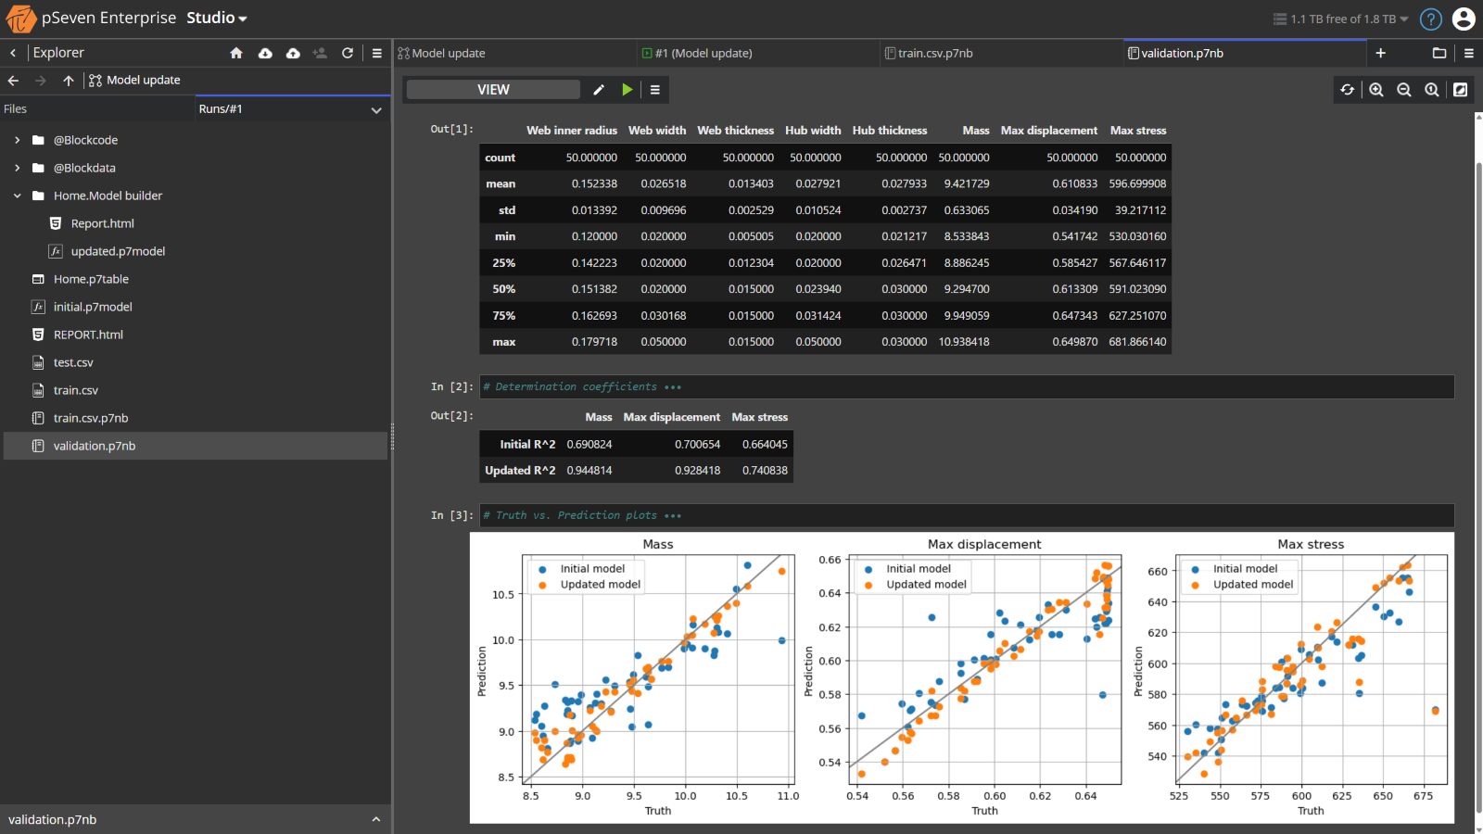Refresh the file list with the reload icon
This screenshot has height=834, width=1483.
pos(348,53)
